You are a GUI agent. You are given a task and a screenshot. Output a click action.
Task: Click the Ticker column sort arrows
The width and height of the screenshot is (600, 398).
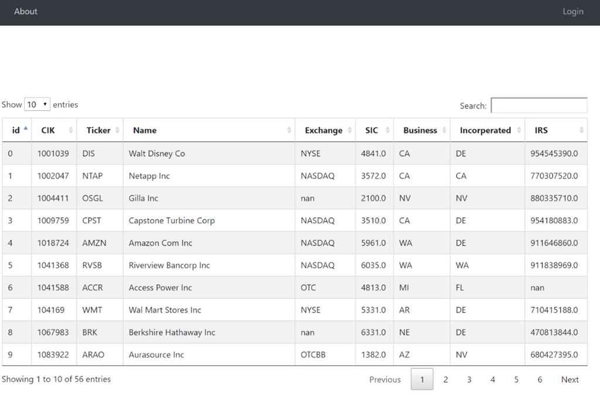point(117,130)
